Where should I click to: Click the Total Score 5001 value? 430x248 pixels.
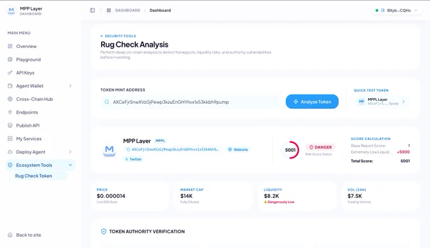[405, 161]
